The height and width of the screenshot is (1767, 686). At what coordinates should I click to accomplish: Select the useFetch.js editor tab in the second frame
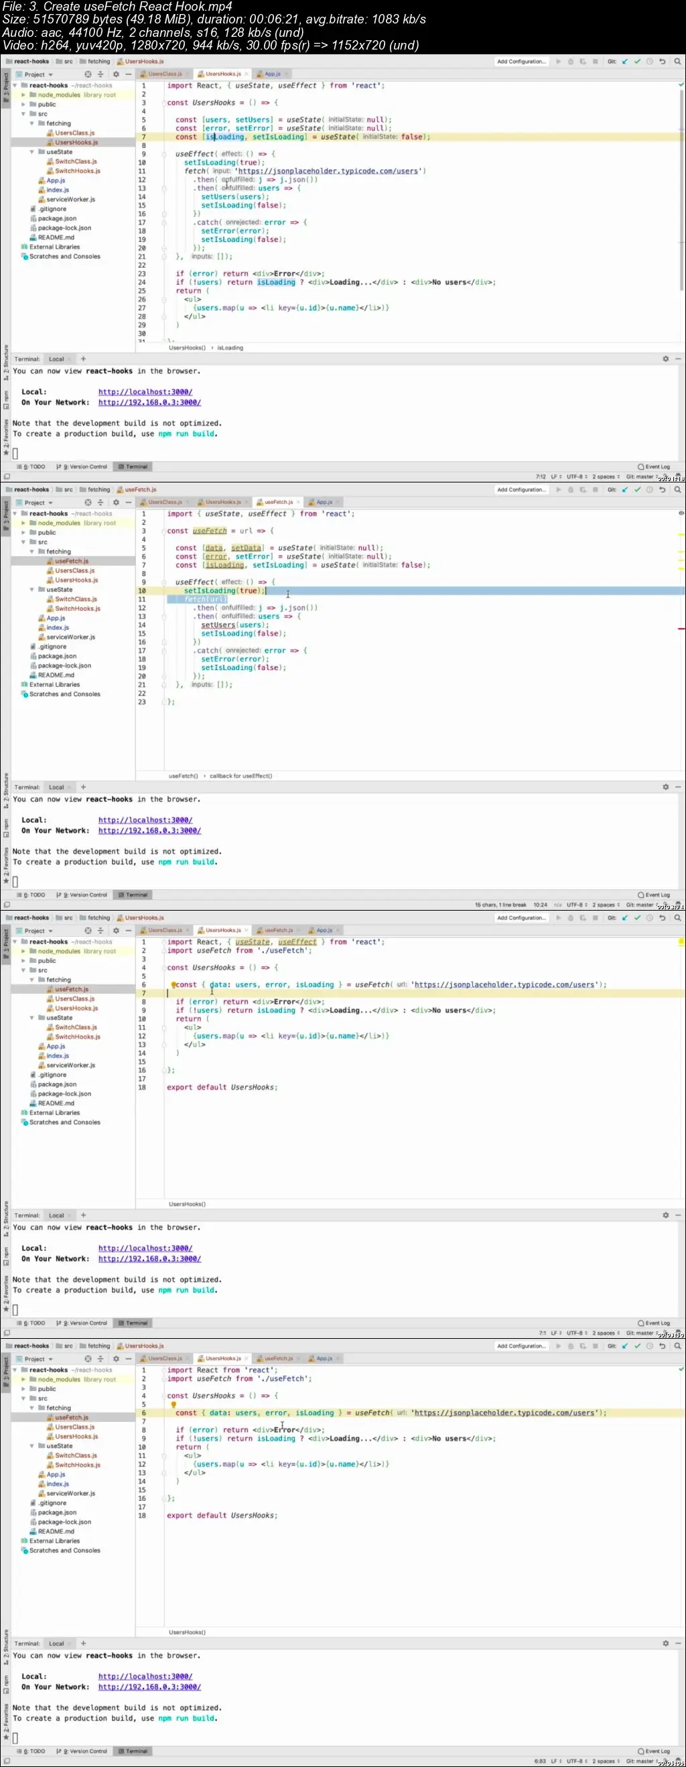279,502
